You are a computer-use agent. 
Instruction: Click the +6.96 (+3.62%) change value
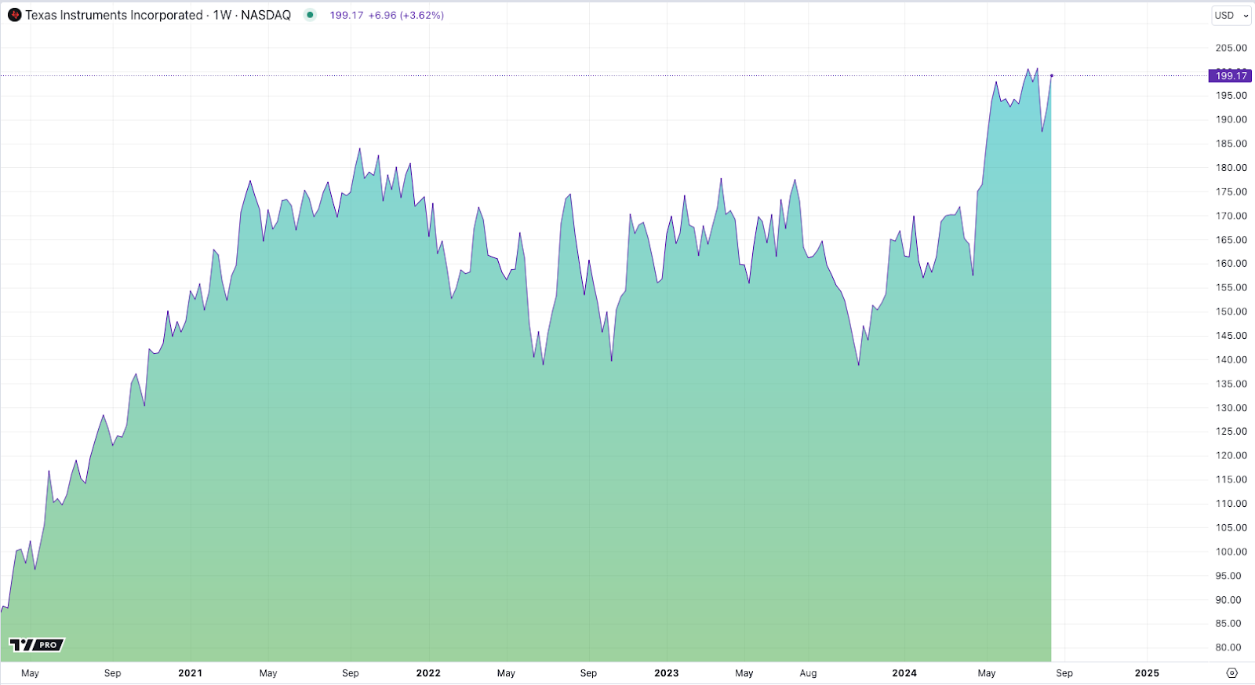[x=406, y=15]
